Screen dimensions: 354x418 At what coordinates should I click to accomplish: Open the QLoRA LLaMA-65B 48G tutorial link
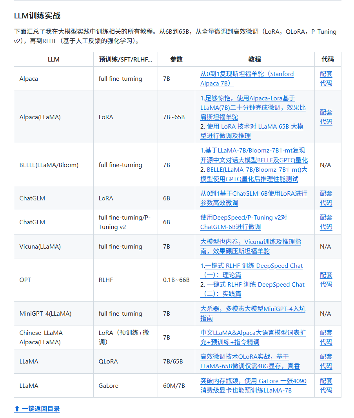tap(250, 361)
